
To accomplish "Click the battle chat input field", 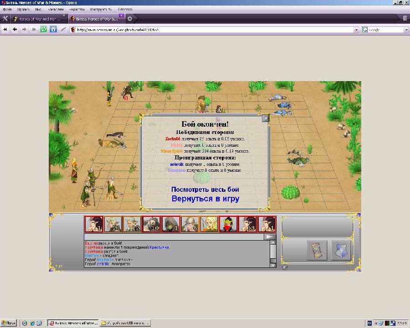I will click(x=174, y=237).
